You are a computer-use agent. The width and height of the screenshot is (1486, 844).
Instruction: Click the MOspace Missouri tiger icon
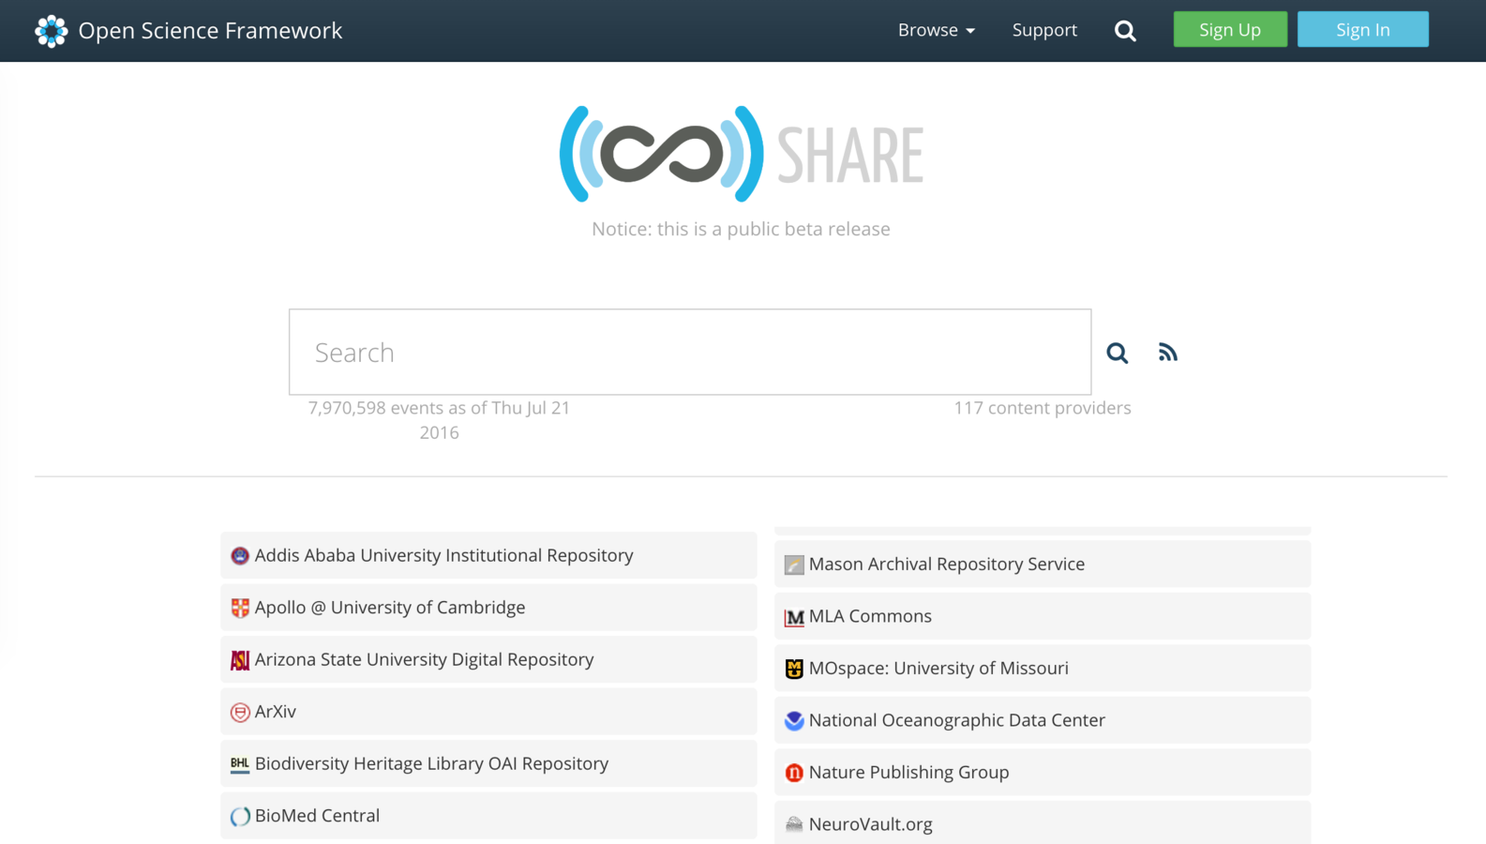794,669
